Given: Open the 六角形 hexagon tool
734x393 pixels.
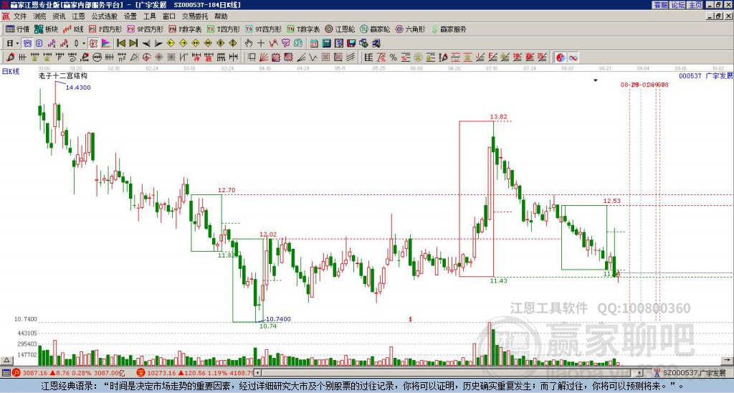Looking at the screenshot, I should 410,29.
